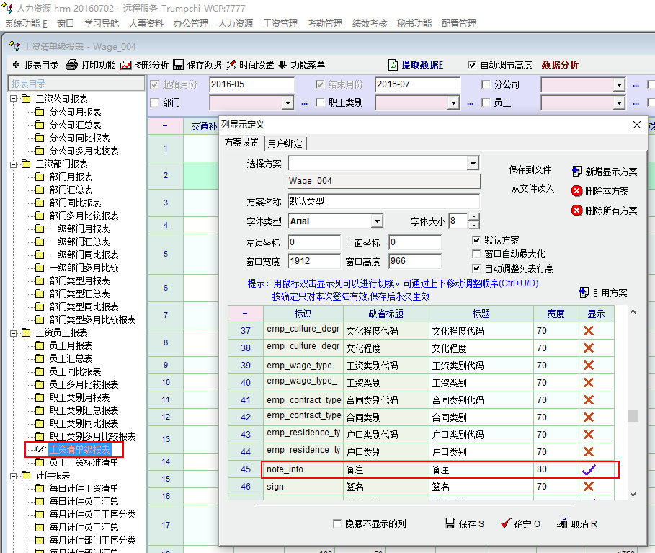Click 新增显示方案 icon in dialog
The height and width of the screenshot is (553, 655).
(x=576, y=172)
